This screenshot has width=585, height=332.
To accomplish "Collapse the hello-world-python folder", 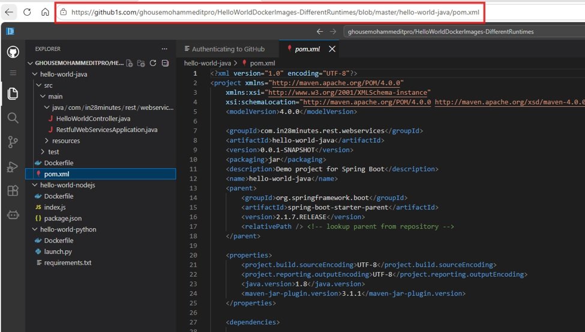I will (x=35, y=229).
